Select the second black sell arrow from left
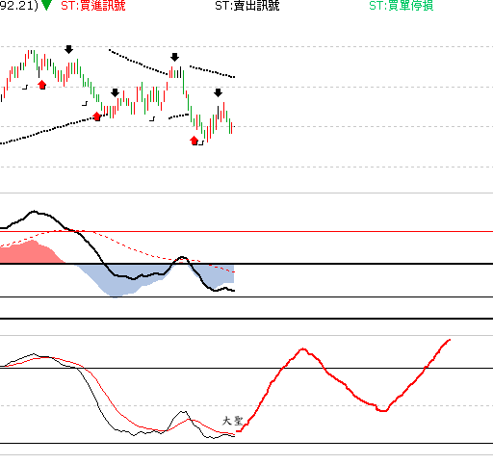This screenshot has height=464, width=493. 115,93
